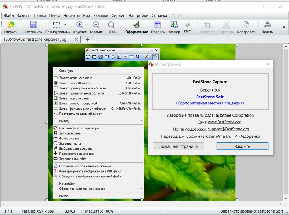Click Масштаб: 100% in status bar
The image size is (289, 215).
[x=99, y=211]
